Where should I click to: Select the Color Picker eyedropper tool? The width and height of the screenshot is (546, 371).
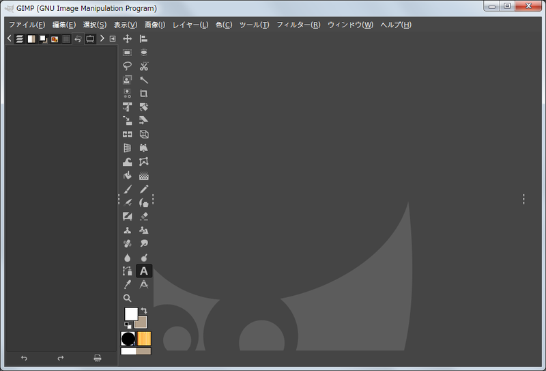(127, 284)
